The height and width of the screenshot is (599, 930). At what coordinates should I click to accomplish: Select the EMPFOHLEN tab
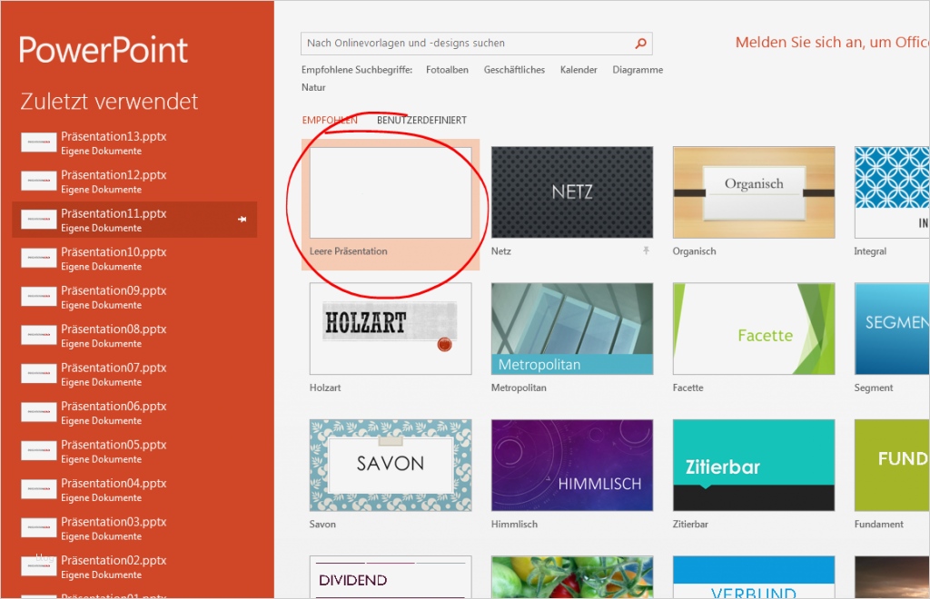(328, 119)
